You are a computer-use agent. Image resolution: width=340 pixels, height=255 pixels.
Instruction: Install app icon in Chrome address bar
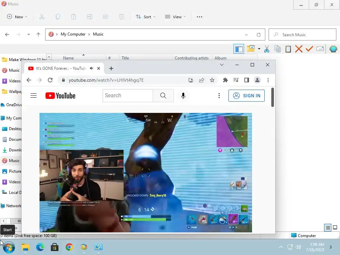point(191,80)
